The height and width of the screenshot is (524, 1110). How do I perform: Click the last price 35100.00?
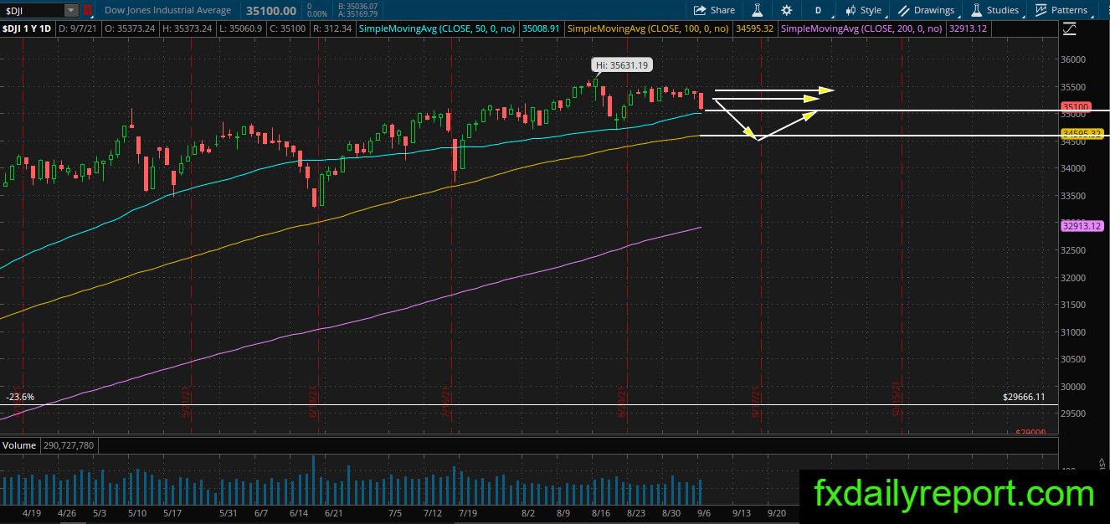pos(270,11)
